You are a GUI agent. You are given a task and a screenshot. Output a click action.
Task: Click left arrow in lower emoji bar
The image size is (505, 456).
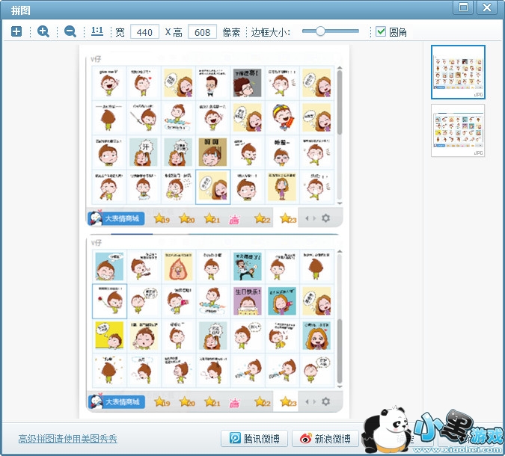tap(307, 401)
